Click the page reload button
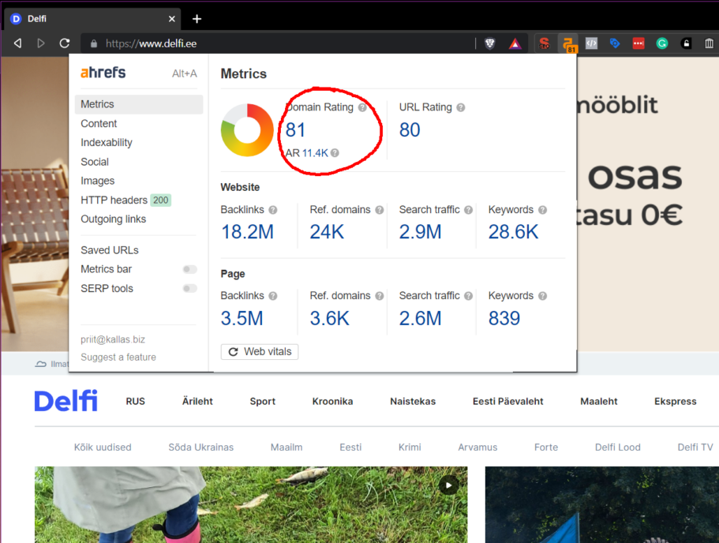The height and width of the screenshot is (543, 719). tap(65, 43)
